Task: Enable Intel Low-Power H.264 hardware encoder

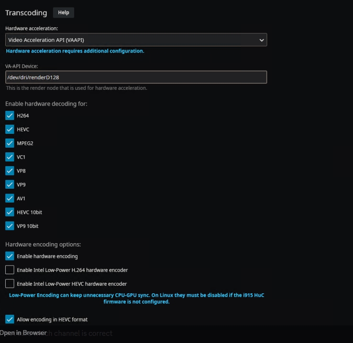Action: tap(10, 270)
